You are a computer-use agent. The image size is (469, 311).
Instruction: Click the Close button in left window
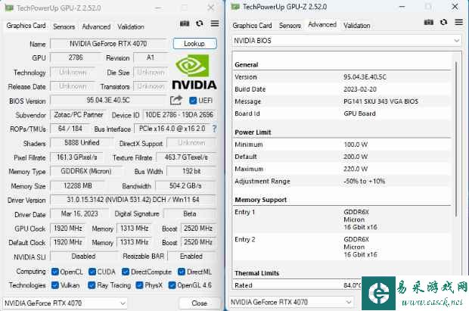[x=199, y=303]
